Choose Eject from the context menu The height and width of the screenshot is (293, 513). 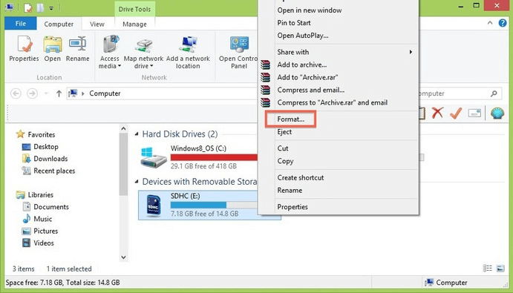(x=284, y=132)
